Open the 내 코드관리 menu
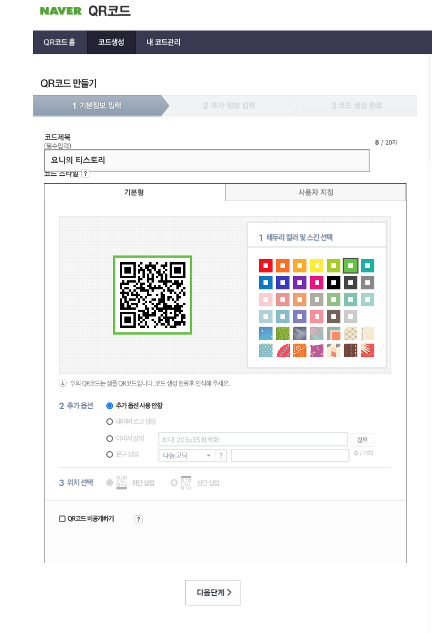432x633 pixels. click(163, 42)
